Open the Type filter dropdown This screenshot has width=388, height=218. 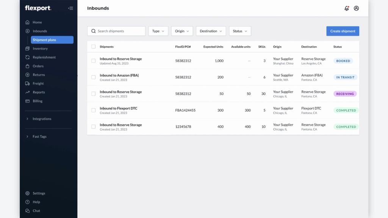[158, 31]
